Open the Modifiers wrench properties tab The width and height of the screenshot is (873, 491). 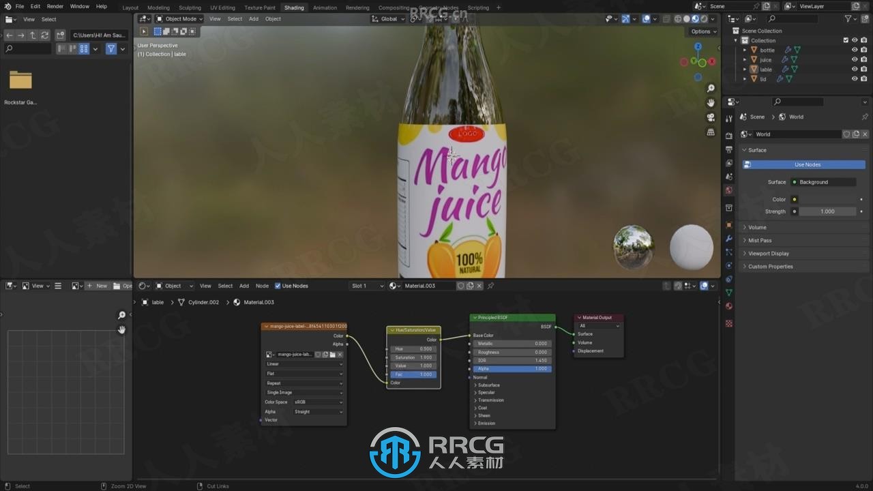pyautogui.click(x=729, y=239)
